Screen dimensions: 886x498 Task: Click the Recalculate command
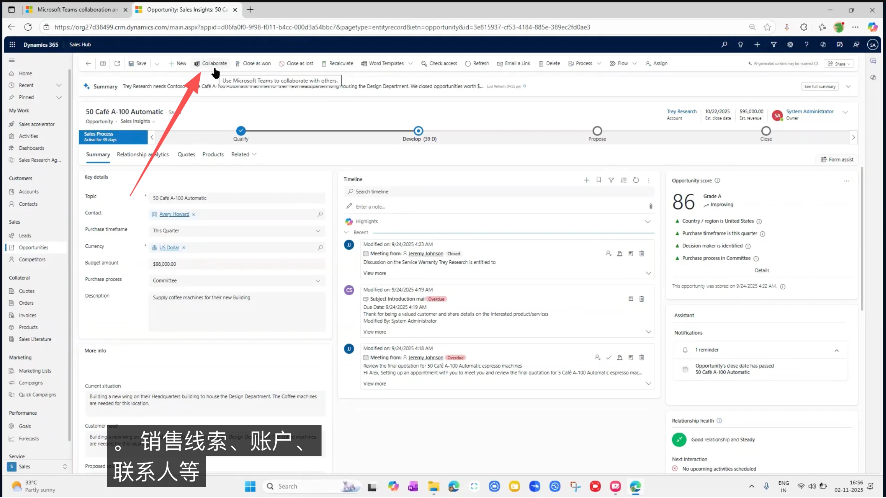coord(337,63)
